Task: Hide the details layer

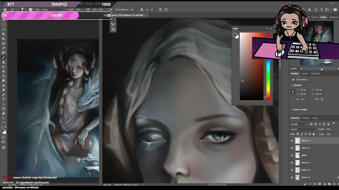Action: pos(292,155)
